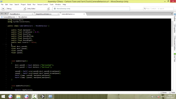Click the FRA language indicator
Image resolution: width=176 pixels, height=99 pixels.
coord(163,97)
